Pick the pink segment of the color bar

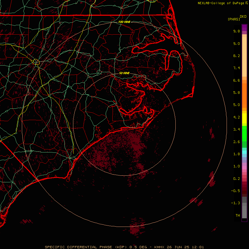point(244,168)
